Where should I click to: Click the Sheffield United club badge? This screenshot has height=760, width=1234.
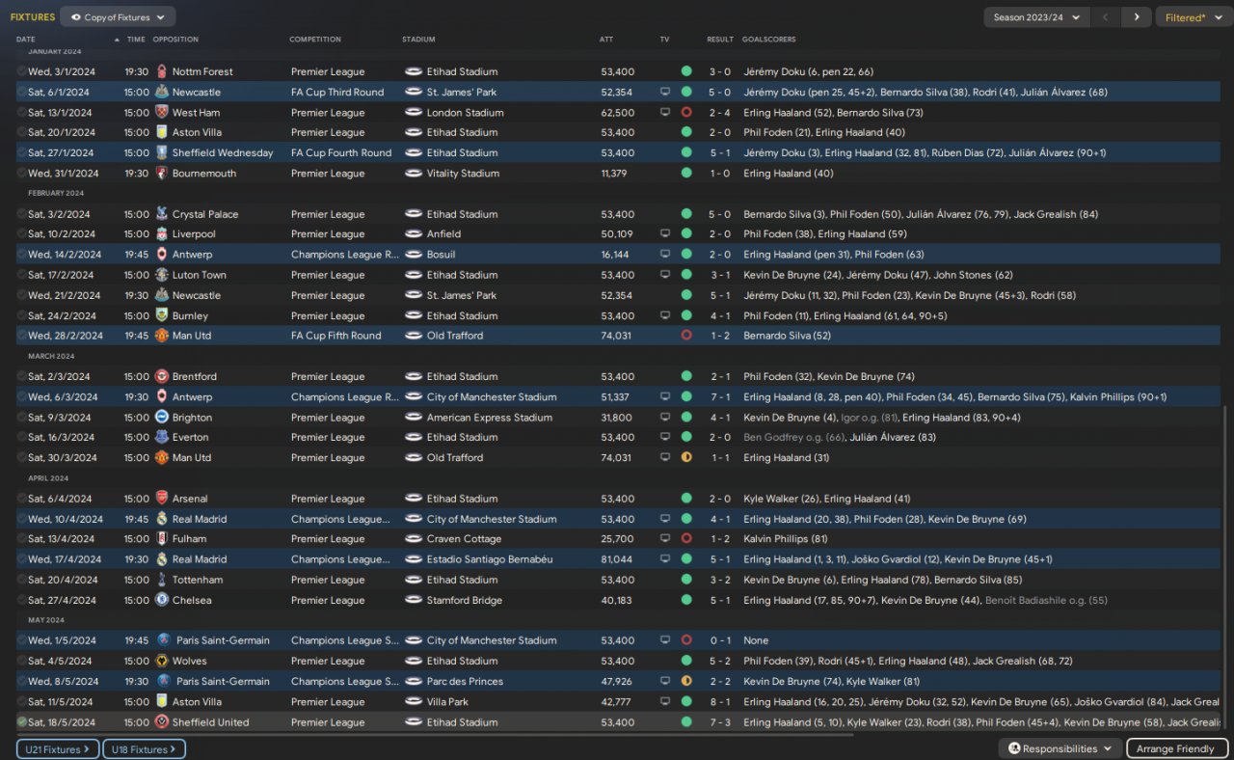pyautogui.click(x=162, y=722)
